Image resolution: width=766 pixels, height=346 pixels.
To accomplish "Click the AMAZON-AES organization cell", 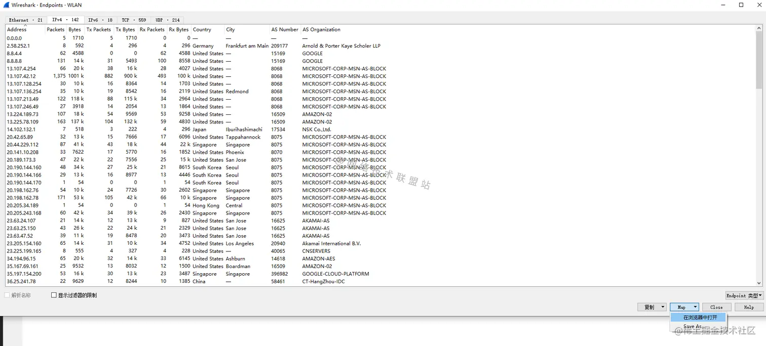I will [319, 258].
